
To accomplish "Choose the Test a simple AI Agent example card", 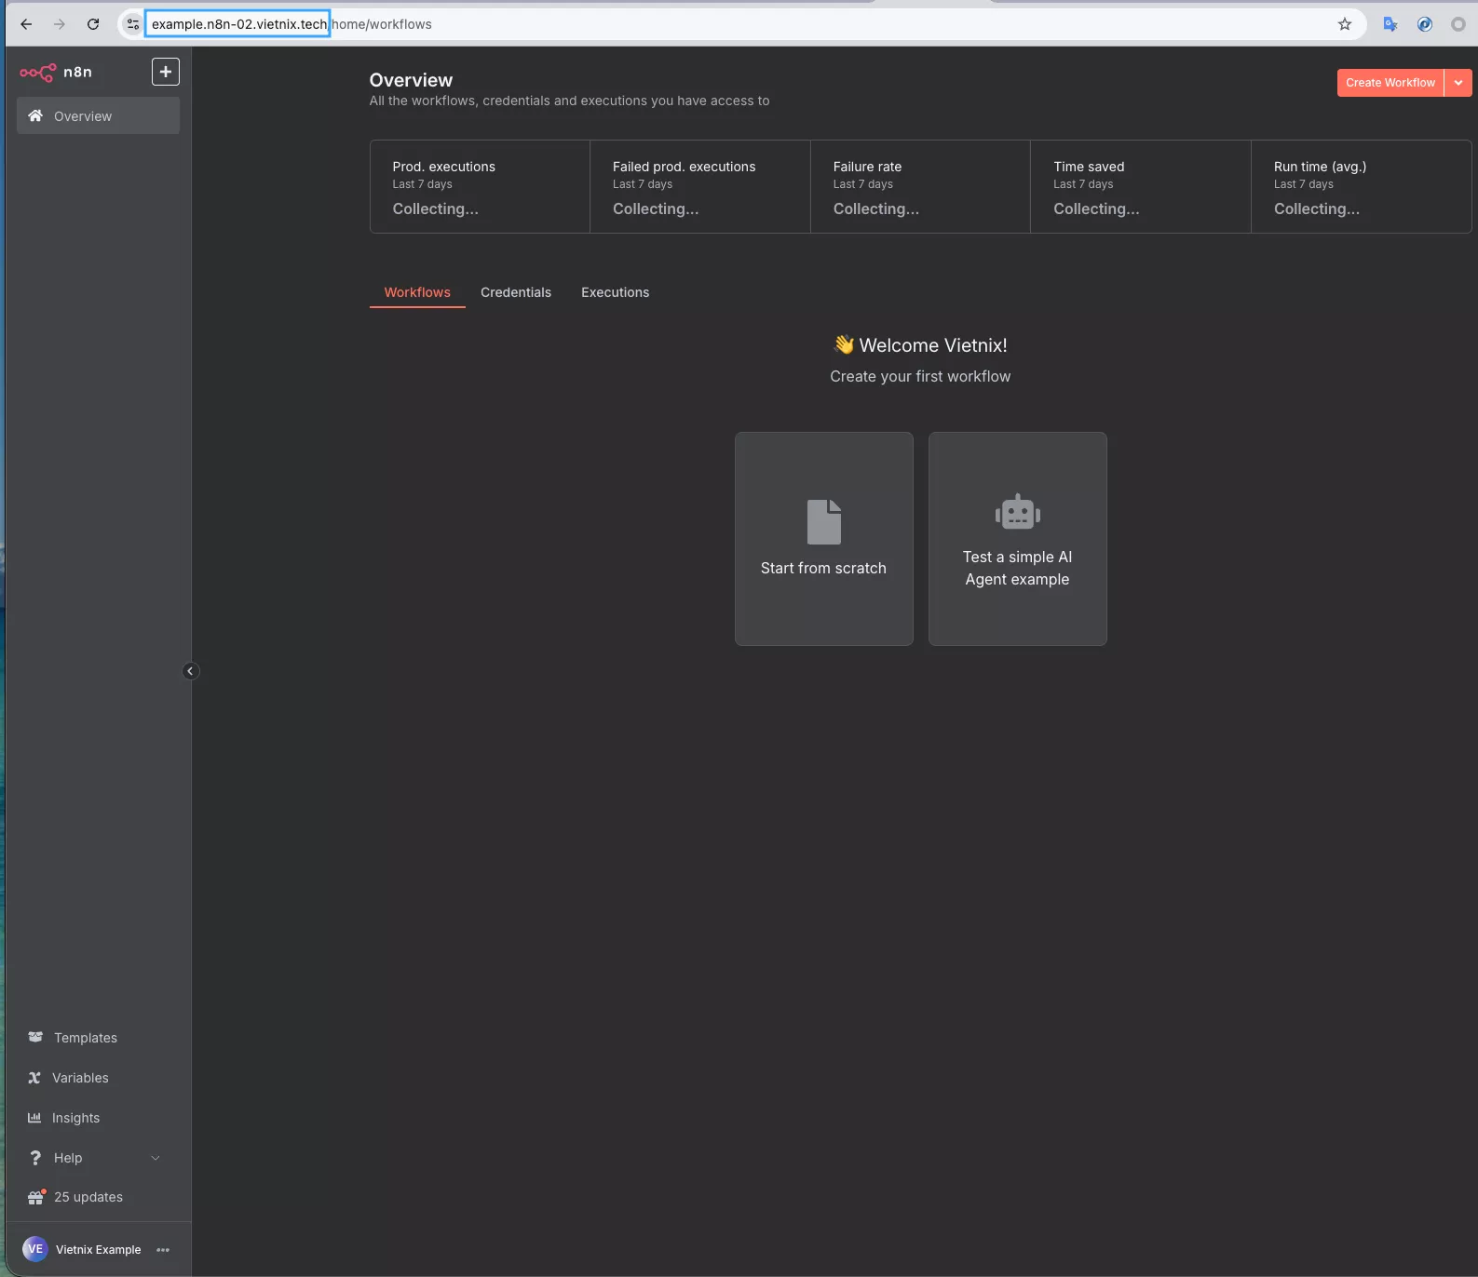I will click(x=1017, y=539).
